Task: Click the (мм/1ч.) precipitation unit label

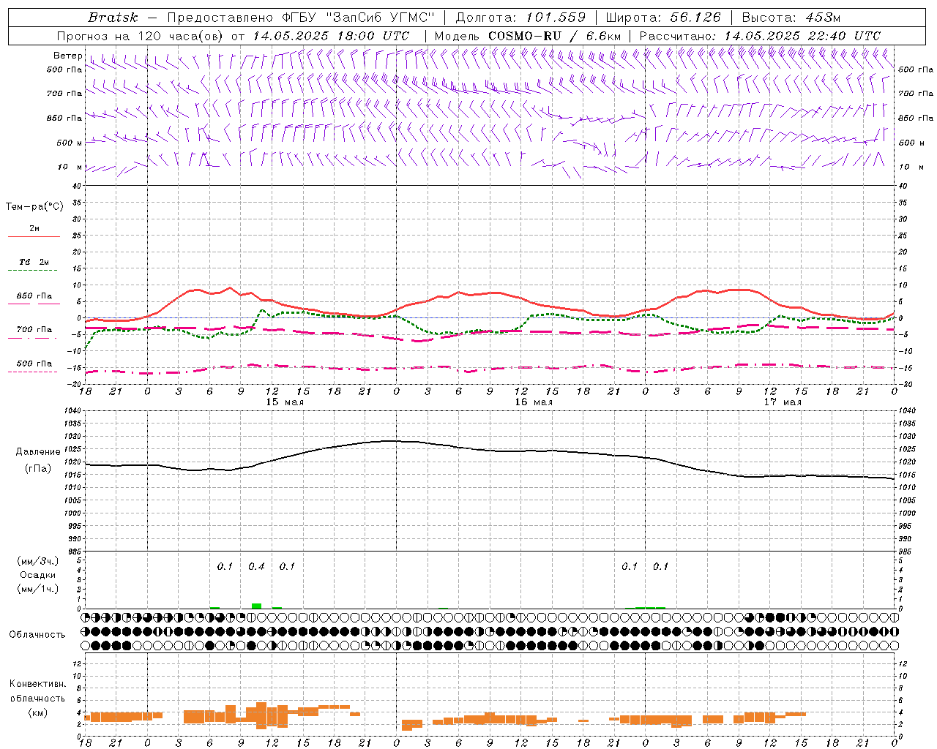Action: coord(37,590)
